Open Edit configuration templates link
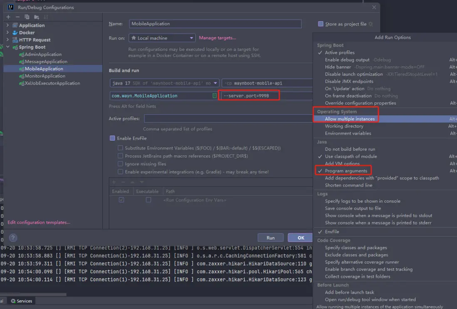 [39, 222]
